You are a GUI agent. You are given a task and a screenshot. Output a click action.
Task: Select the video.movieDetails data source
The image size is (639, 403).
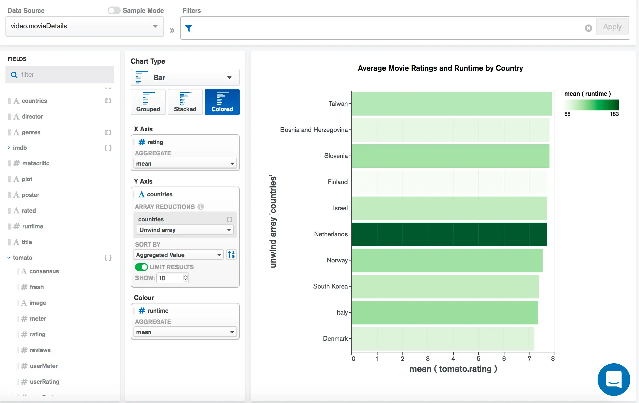84,26
